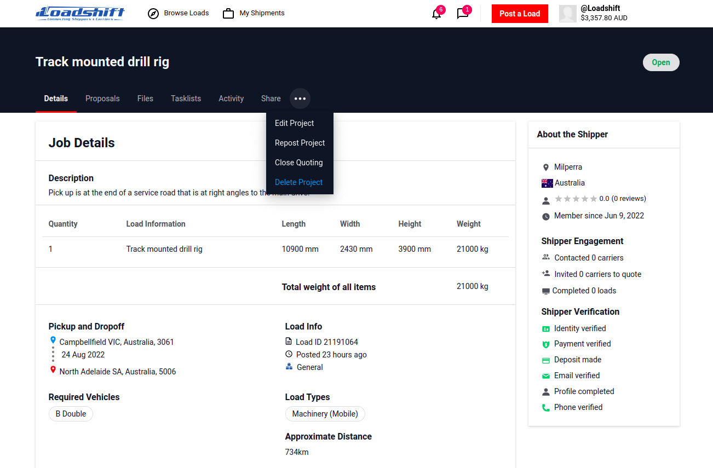Open the @Loadshift profile link
The image size is (713, 468).
[601, 9]
